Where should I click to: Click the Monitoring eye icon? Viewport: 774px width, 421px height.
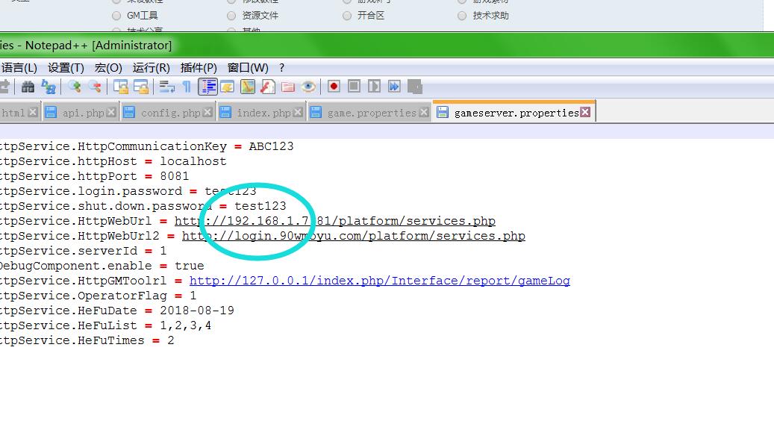[x=308, y=87]
